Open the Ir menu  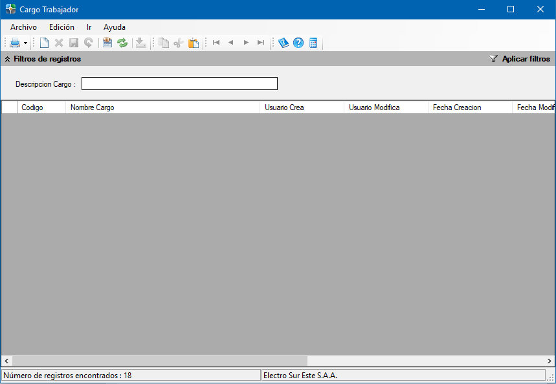coord(89,27)
